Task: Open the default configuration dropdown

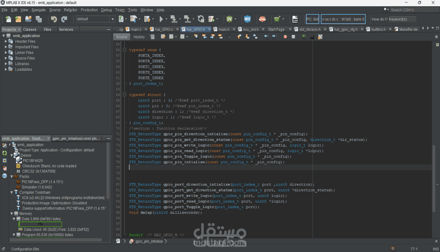Action: point(112,19)
